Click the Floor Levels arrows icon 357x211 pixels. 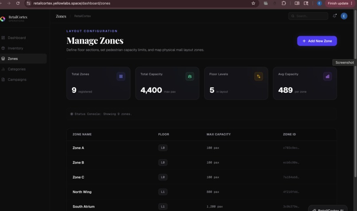pyautogui.click(x=258, y=76)
